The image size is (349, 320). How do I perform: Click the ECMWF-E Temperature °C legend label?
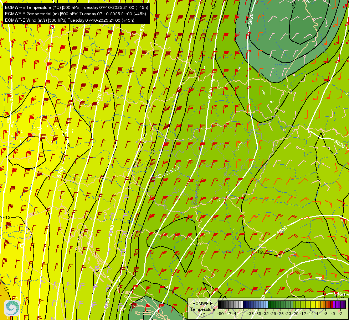(203, 309)
